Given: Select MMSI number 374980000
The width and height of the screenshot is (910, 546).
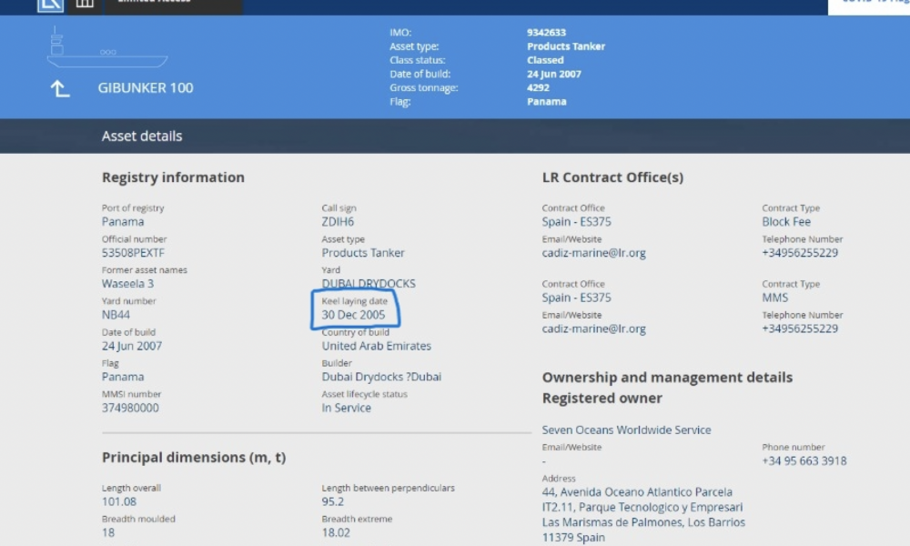Looking at the screenshot, I should [130, 408].
